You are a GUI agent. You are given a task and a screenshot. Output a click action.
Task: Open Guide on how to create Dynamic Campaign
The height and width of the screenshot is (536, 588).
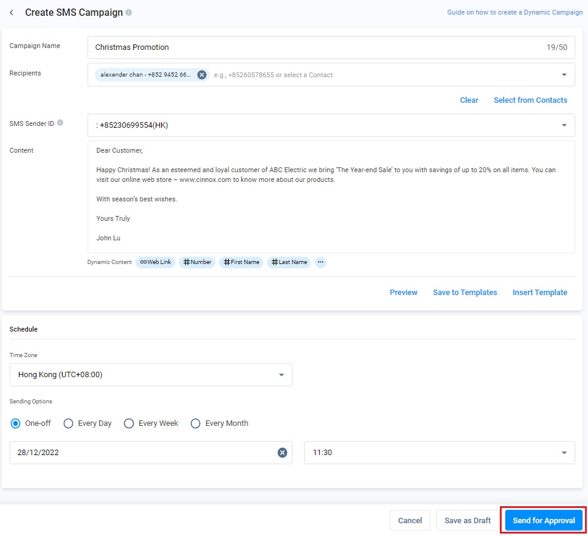pyautogui.click(x=514, y=12)
